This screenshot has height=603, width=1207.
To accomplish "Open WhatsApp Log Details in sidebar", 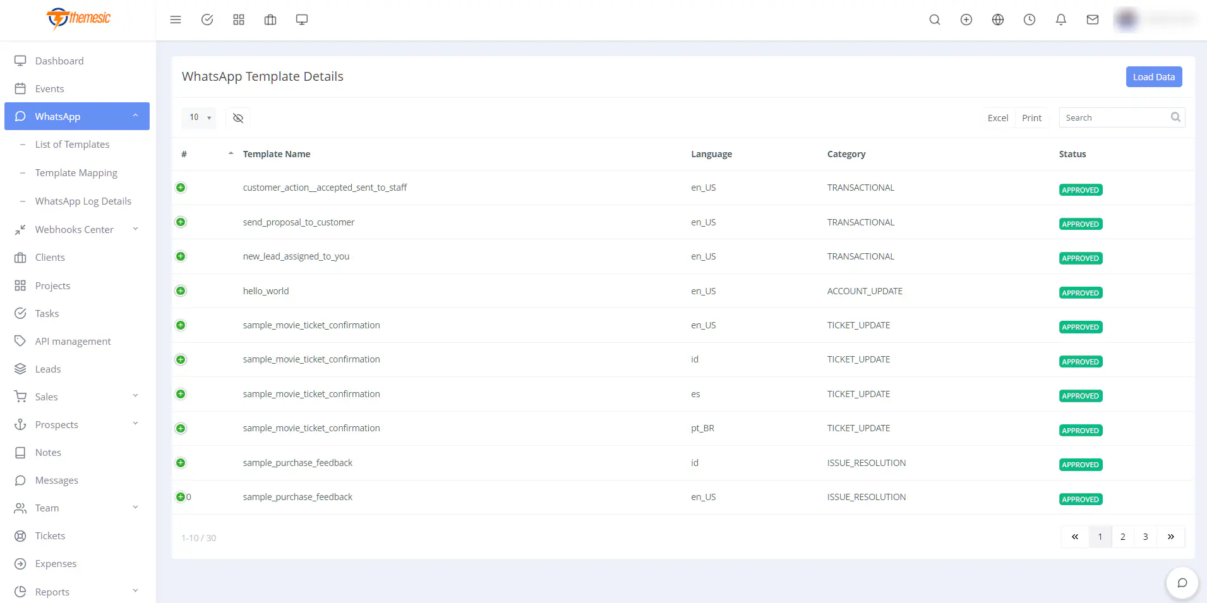I will [83, 201].
